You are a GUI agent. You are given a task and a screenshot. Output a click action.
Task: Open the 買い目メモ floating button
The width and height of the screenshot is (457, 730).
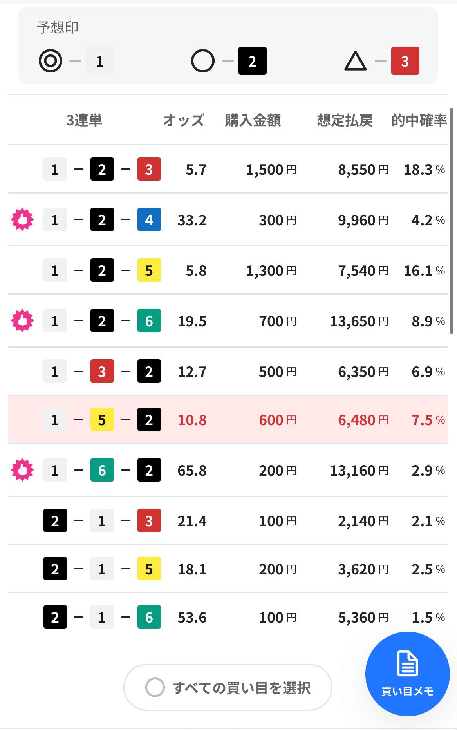[407, 674]
